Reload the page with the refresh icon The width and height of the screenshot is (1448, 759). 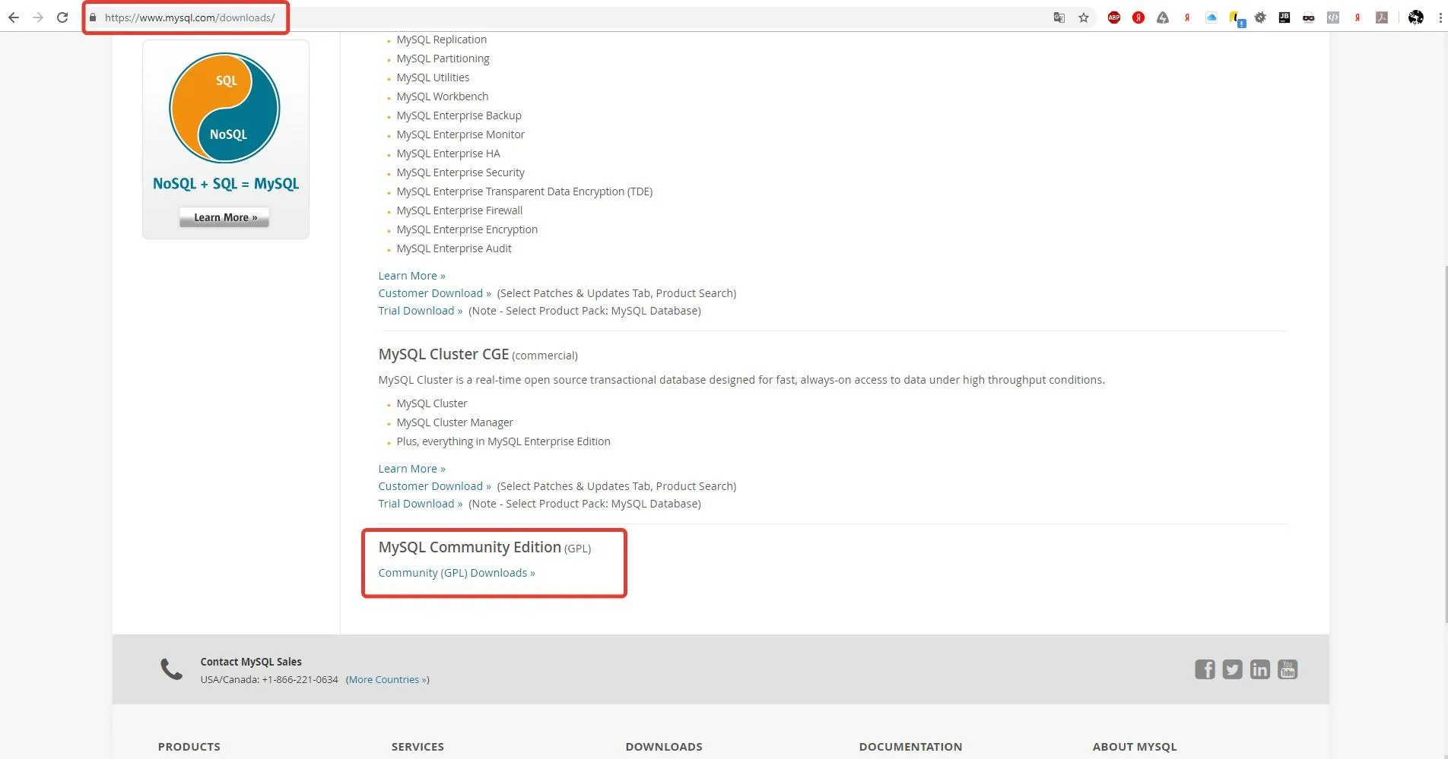pyautogui.click(x=62, y=17)
